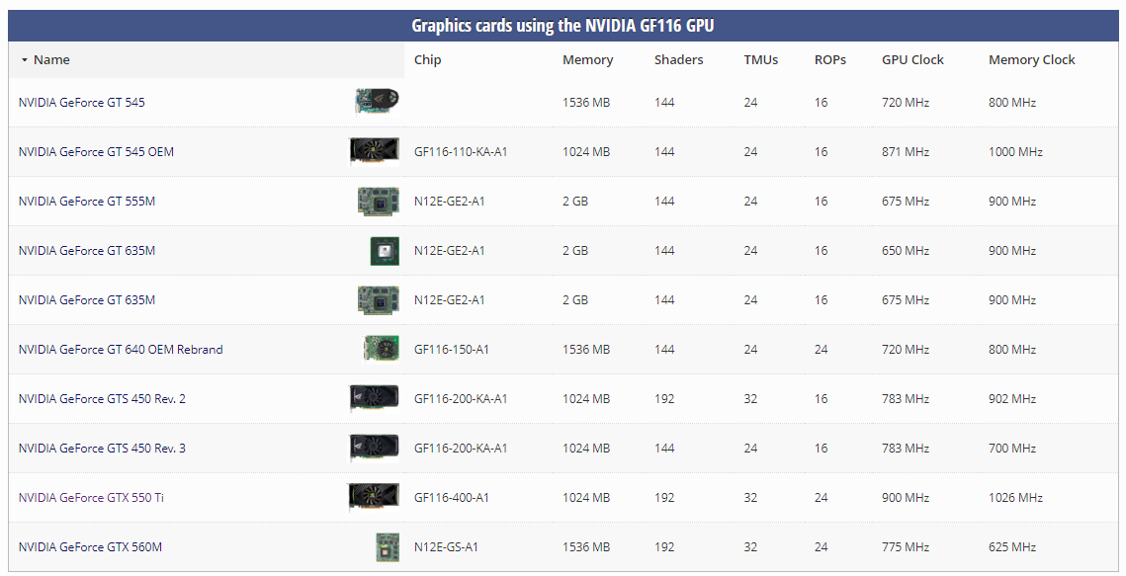Screen dimensions: 1126x576
Task: Sort by the ROPs column header
Action: (830, 60)
